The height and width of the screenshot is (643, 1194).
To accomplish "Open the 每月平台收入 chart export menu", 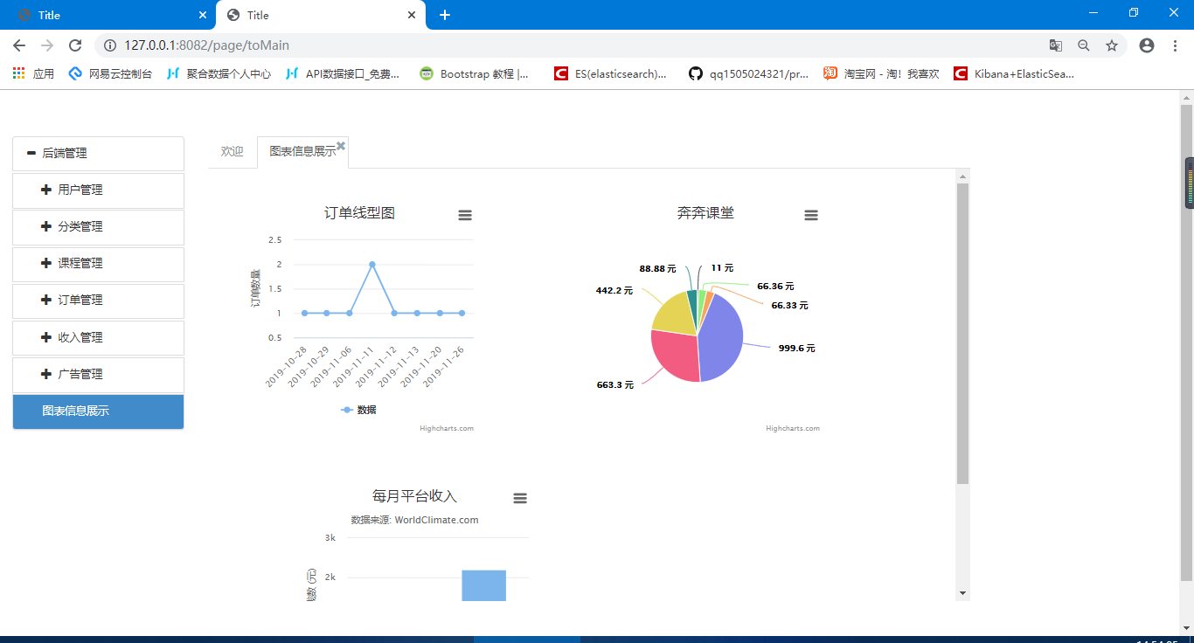I will [x=520, y=499].
